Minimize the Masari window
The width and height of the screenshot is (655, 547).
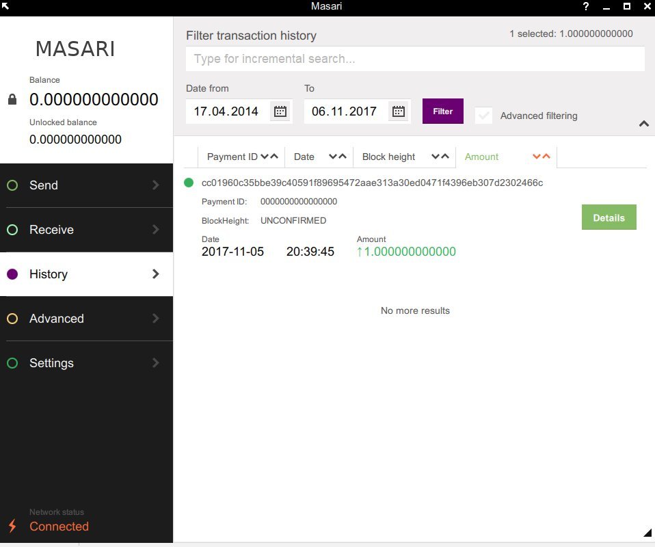pos(606,7)
